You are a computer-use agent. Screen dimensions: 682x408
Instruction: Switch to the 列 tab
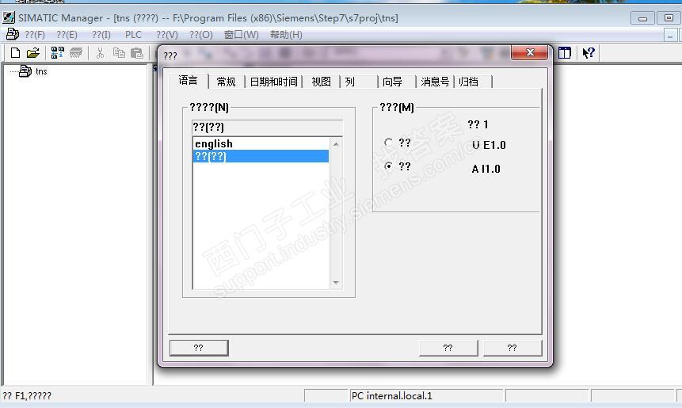pyautogui.click(x=349, y=82)
